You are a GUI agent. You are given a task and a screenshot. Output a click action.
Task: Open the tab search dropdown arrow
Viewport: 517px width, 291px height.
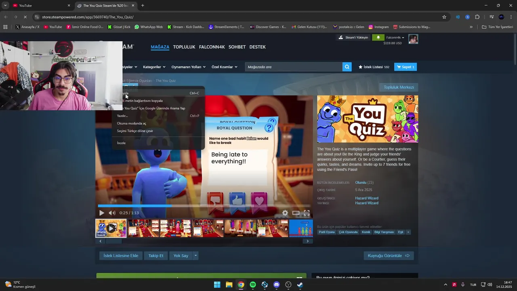click(5, 6)
